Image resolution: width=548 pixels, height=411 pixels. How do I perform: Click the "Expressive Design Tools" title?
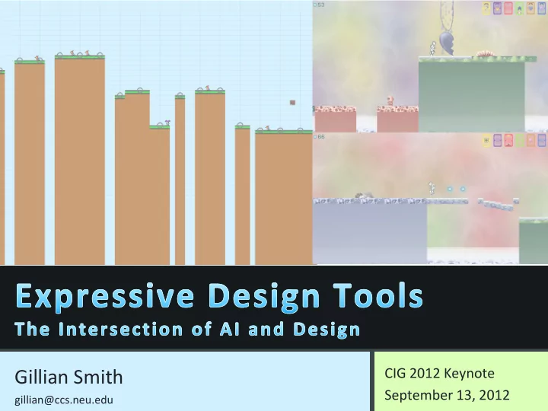click(219, 297)
